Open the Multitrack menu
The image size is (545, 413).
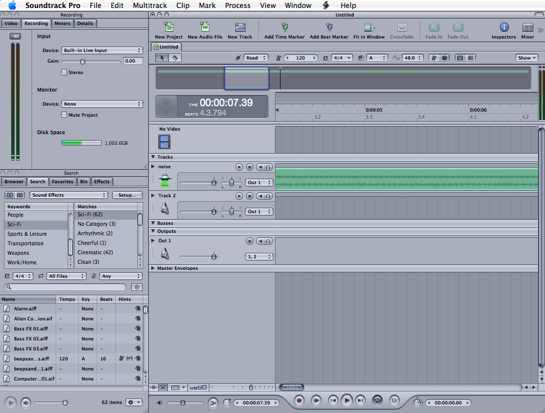tap(150, 5)
